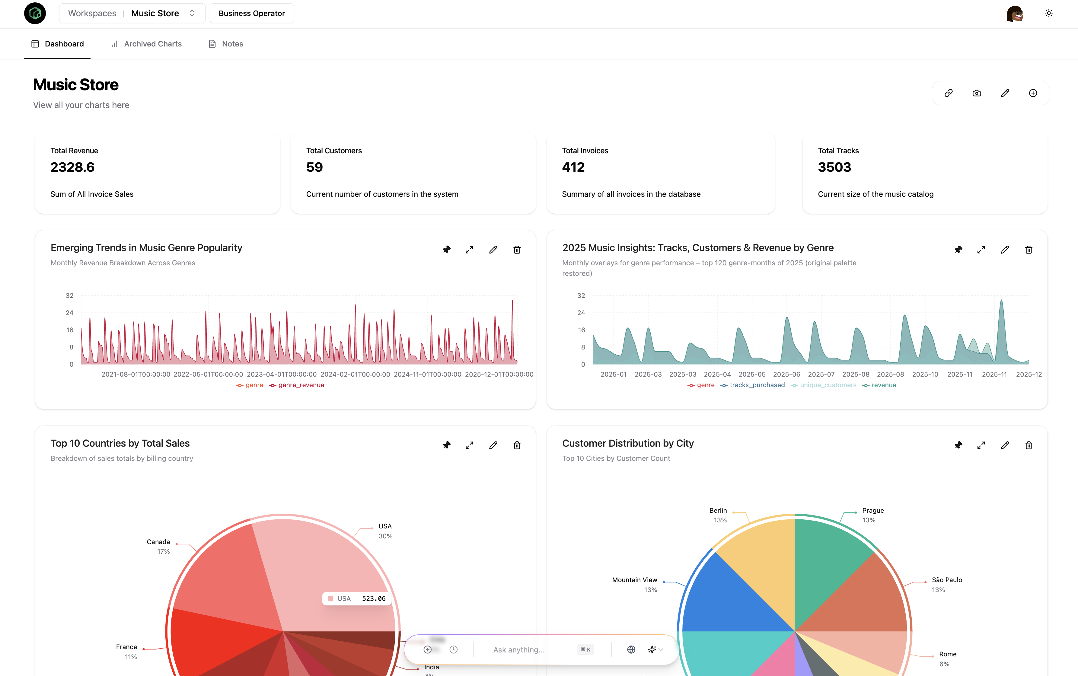Screen dimensions: 1078x676
Task: Click the 2328.6 total revenue value
Action: (x=72, y=167)
